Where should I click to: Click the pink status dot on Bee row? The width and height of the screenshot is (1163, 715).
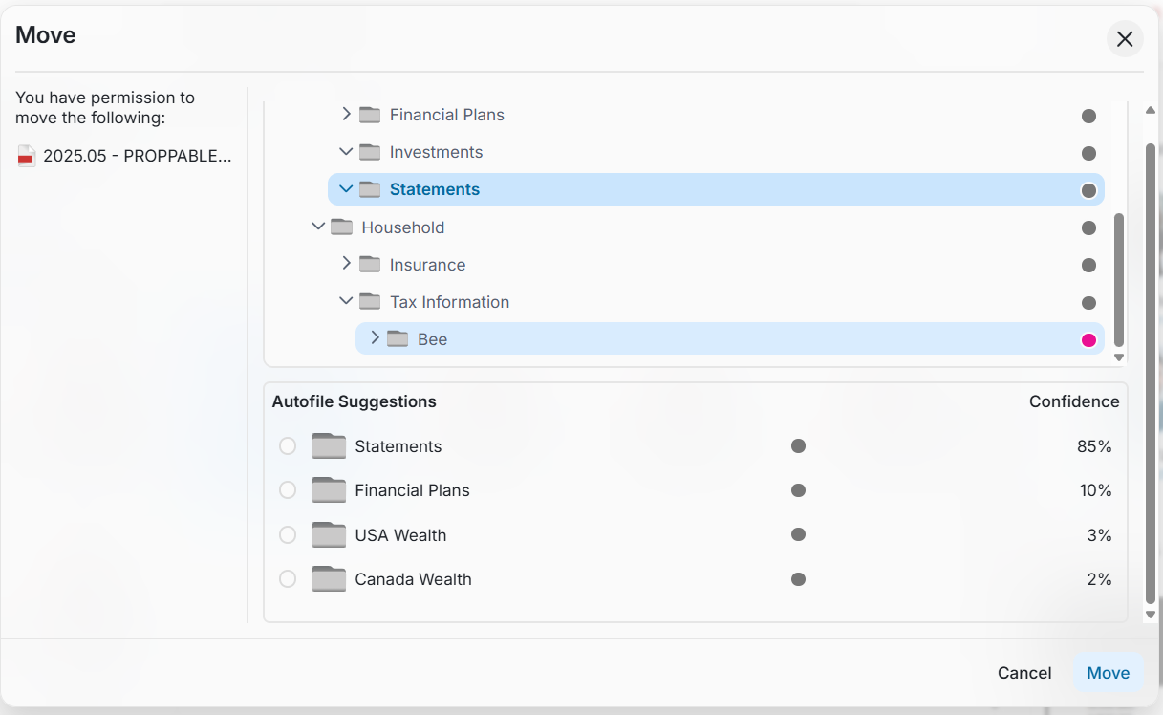point(1088,340)
